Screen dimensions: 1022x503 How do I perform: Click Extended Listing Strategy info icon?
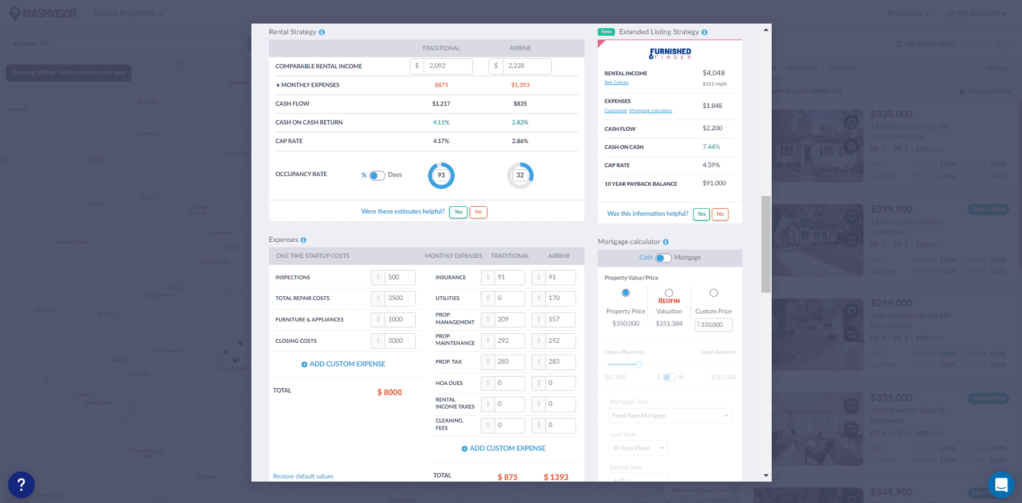[x=705, y=32]
